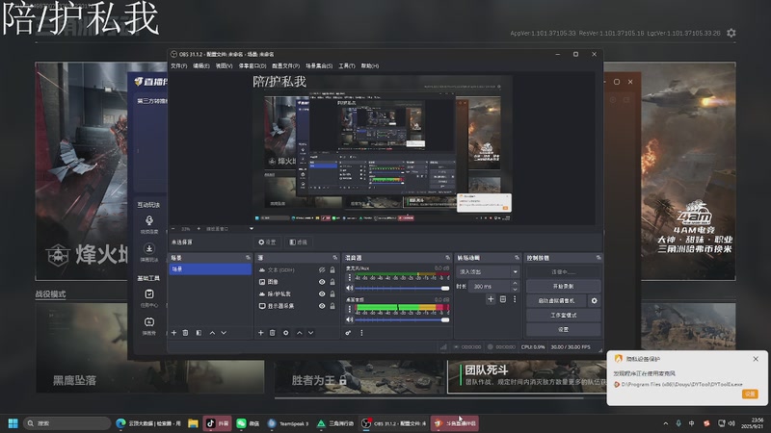
Task: Open 文件(F) menu in OBS
Action: click(x=178, y=65)
